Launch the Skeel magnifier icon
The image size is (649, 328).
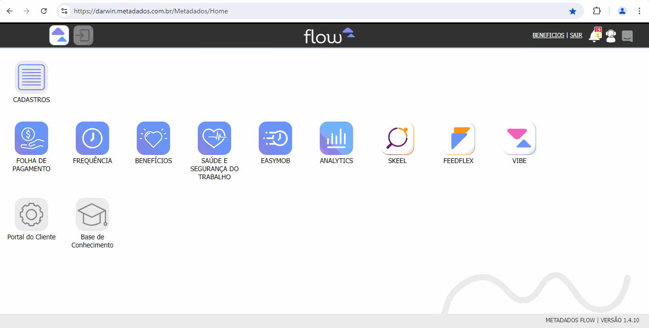[397, 138]
